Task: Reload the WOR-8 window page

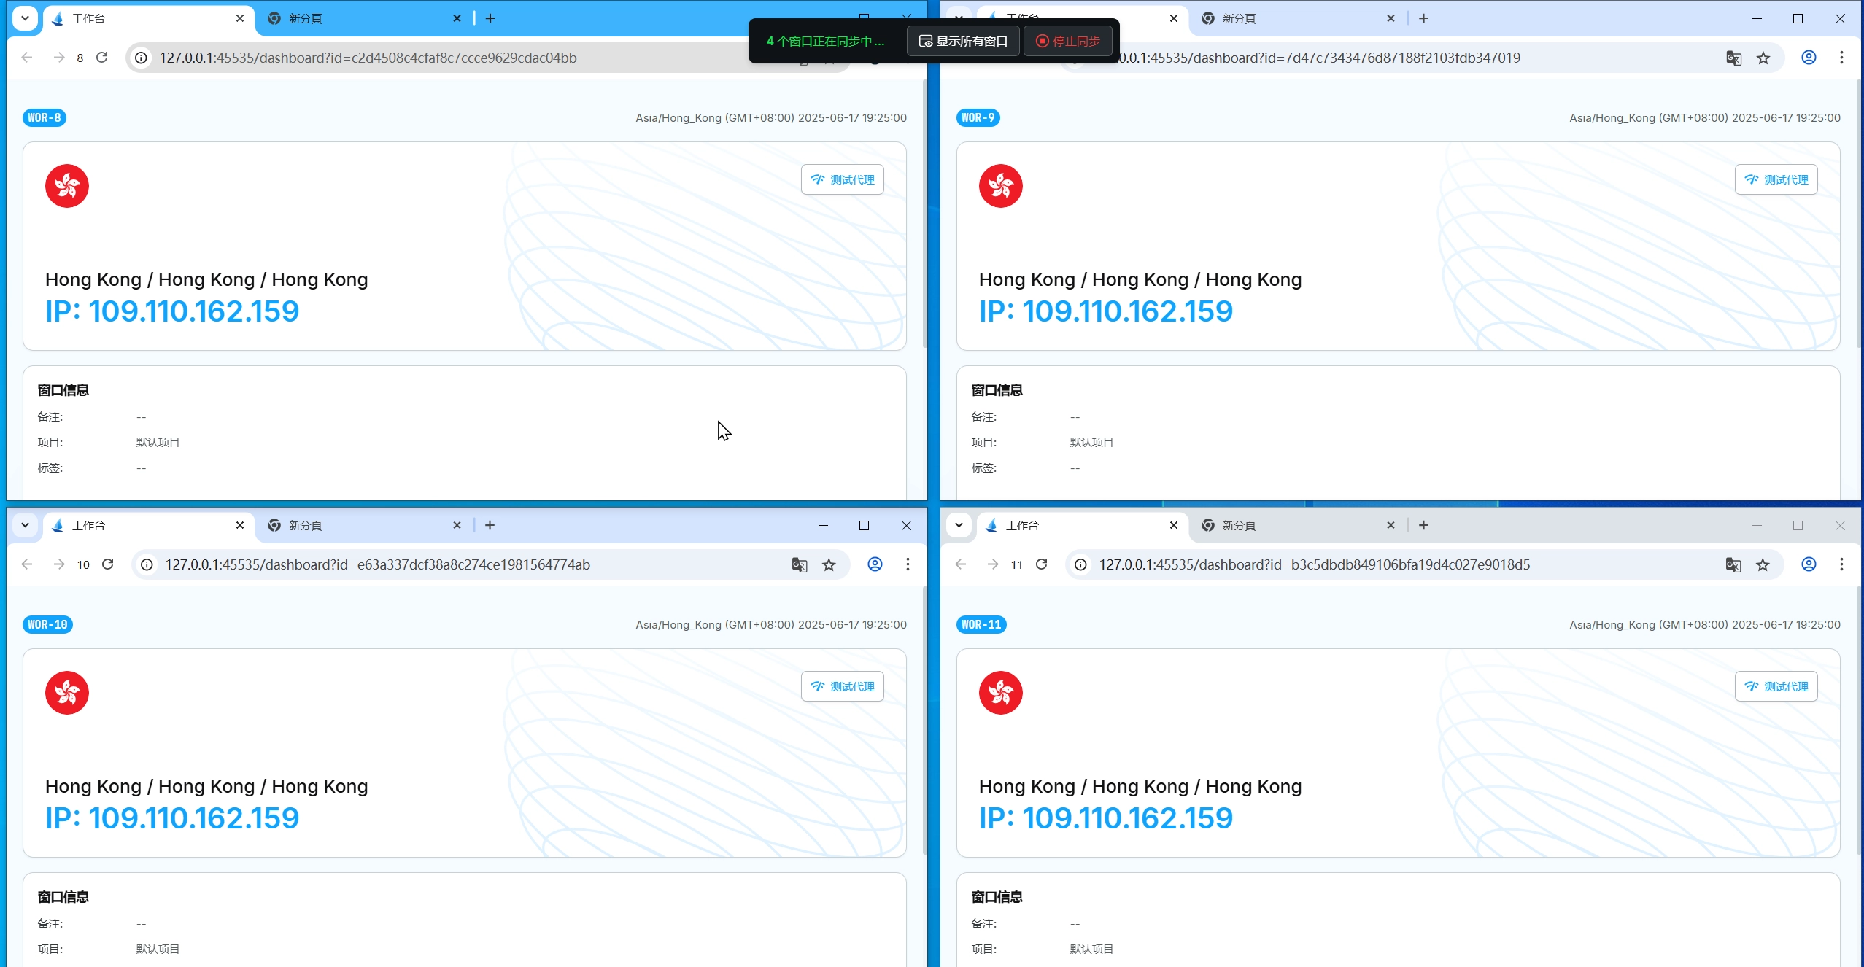Action: click(x=102, y=58)
